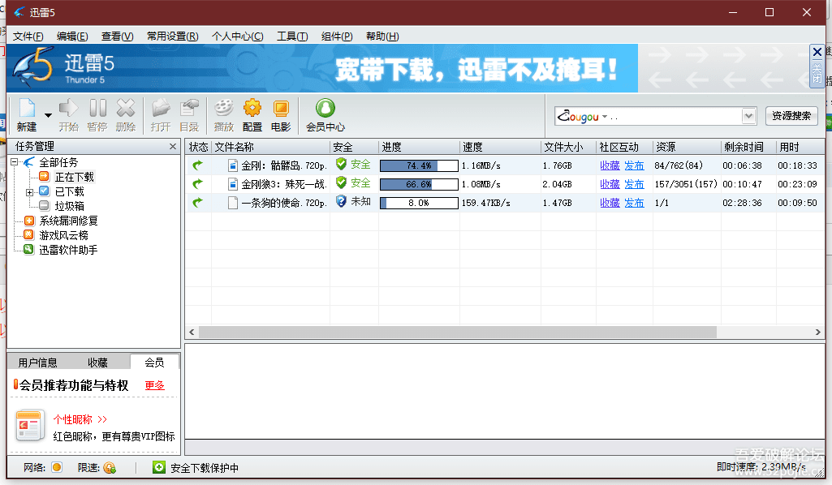Screen dimensions: 832x485
Task: Select 全部任务 root item
Action: pos(58,162)
